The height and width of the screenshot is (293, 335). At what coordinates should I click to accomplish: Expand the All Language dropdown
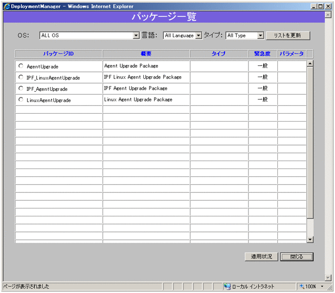click(182, 36)
